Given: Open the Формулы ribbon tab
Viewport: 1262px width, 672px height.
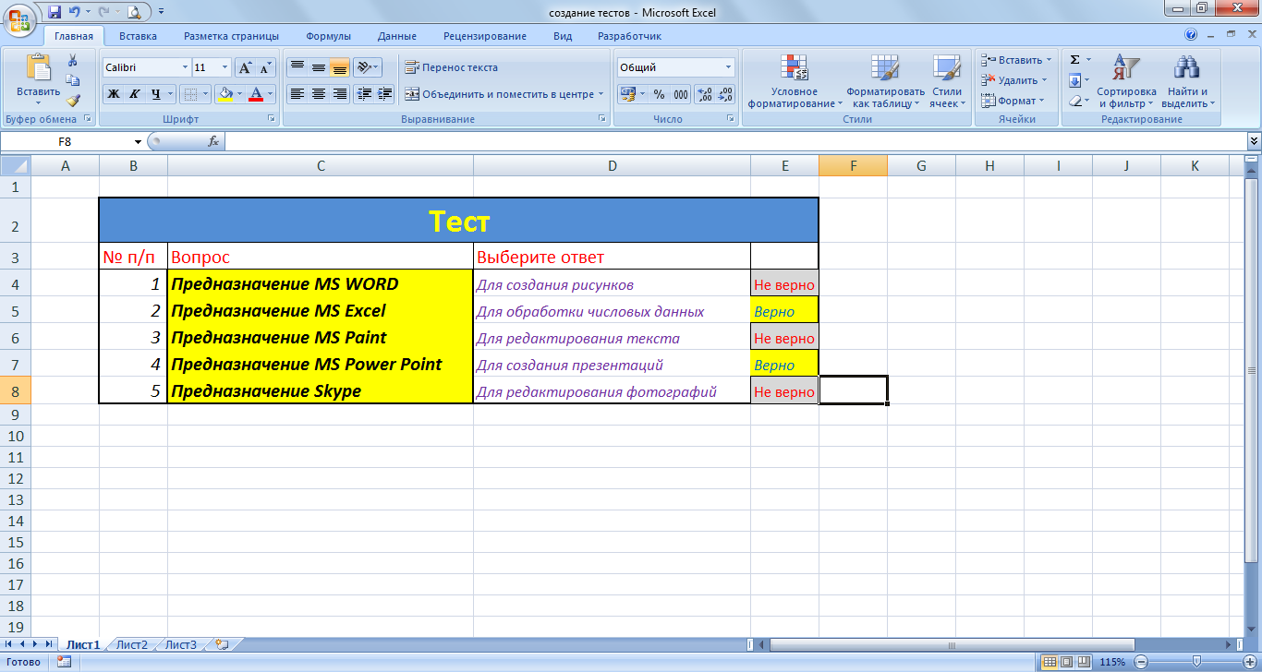Looking at the screenshot, I should coord(328,36).
